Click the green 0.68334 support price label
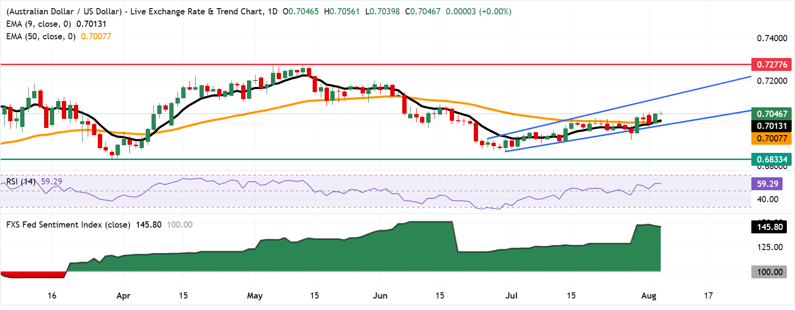Screen dimensions: 795x310 772,160
